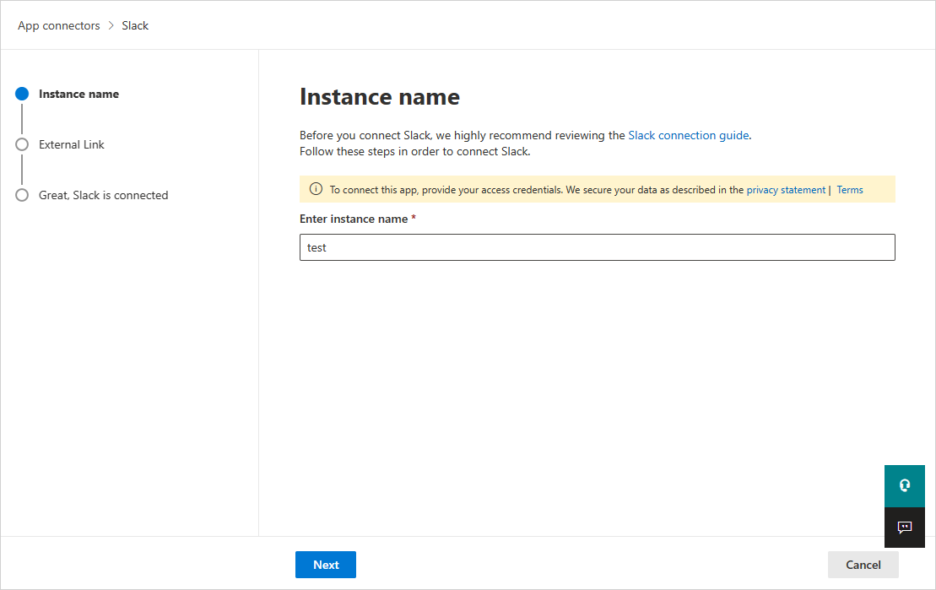
Task: Click the "Instance name" page heading
Action: [379, 97]
